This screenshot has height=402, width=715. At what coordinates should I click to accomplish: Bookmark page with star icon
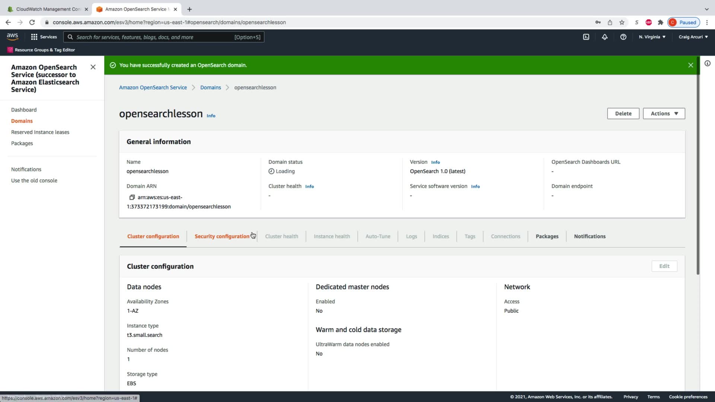(x=622, y=22)
